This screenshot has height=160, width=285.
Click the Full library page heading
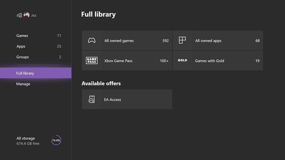pos(98,14)
